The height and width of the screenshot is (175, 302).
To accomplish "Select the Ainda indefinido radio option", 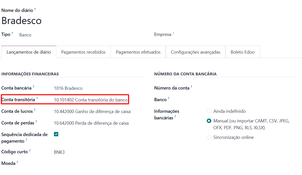I will (209, 111).
